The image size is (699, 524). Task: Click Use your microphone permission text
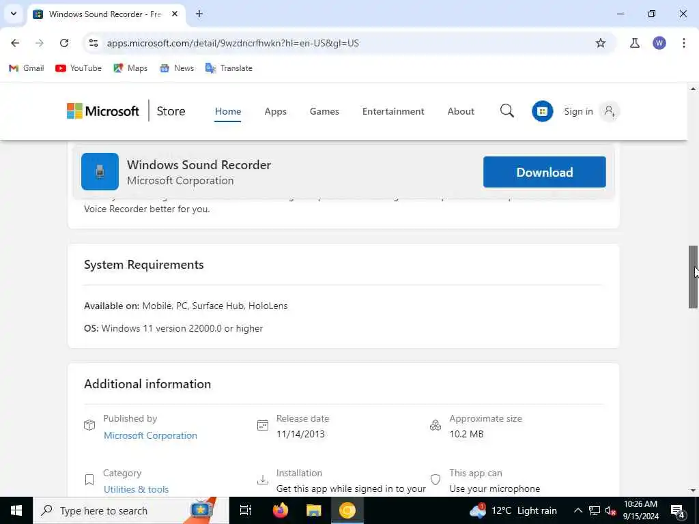(494, 489)
